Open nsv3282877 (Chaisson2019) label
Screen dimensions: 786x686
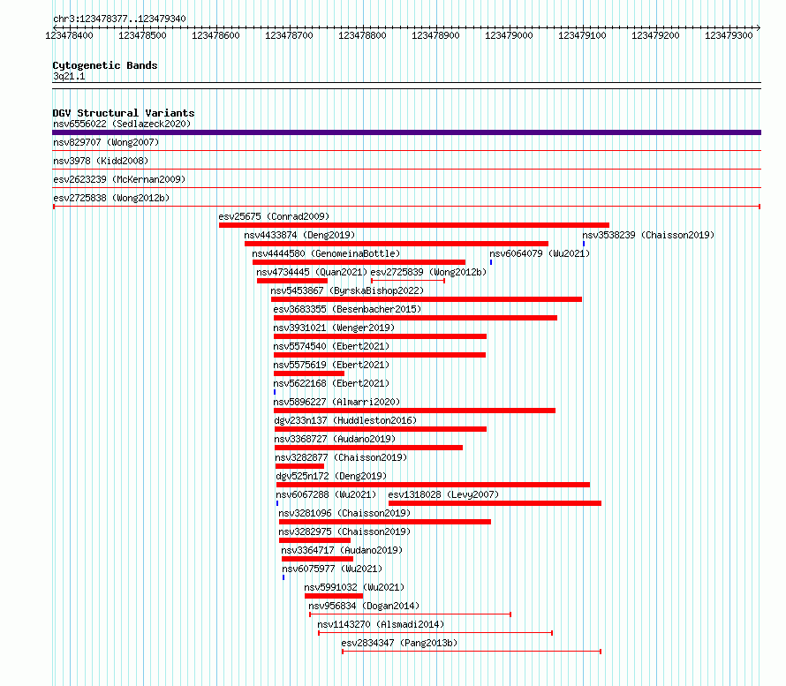(x=341, y=457)
